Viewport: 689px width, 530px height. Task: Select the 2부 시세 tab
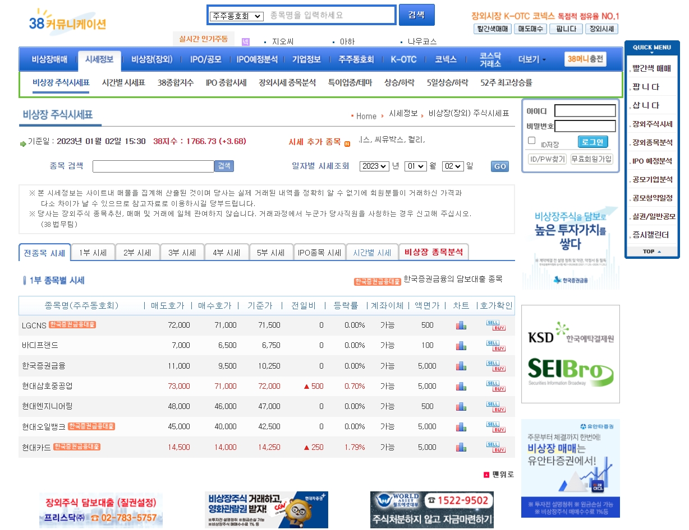coord(137,253)
